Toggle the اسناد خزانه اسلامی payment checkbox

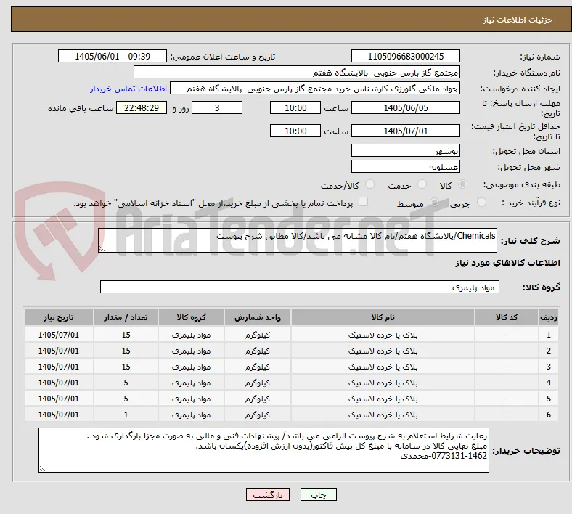pyautogui.click(x=363, y=202)
